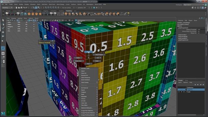208x117 pixels.
Task: Switch to Sculpting shelf tab
Action: pyautogui.click(x=38, y=11)
